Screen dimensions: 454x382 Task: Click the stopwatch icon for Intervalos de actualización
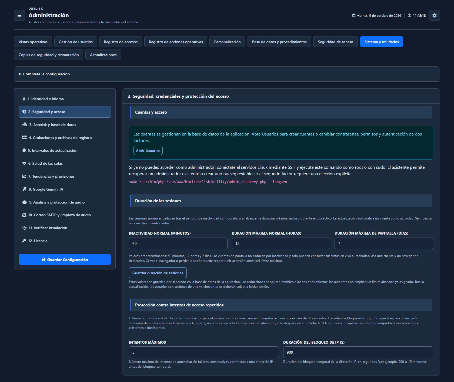pos(24,150)
